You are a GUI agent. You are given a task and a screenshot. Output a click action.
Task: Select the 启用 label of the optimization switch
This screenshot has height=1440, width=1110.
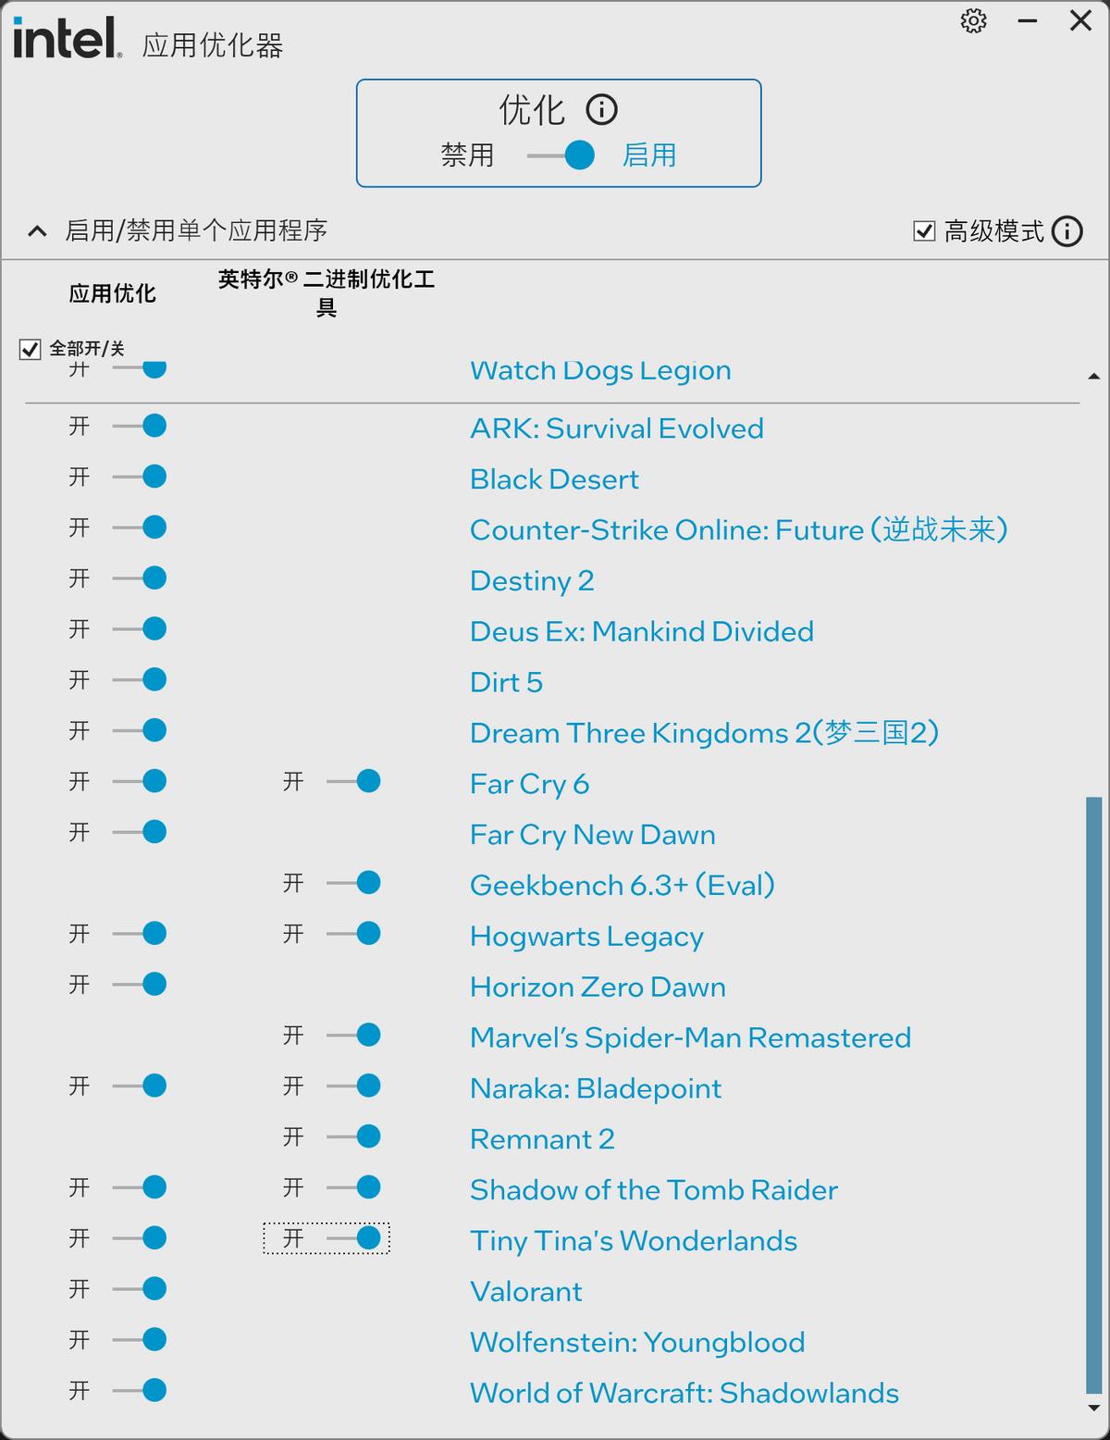648,155
